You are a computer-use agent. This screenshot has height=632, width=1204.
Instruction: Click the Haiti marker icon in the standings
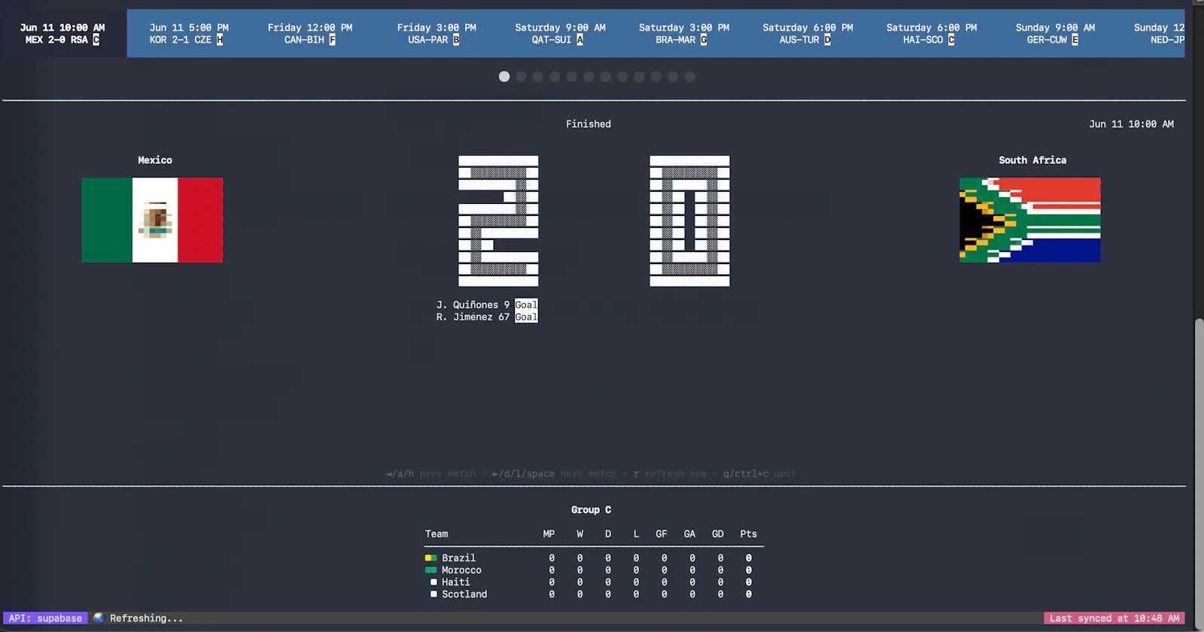coord(433,582)
